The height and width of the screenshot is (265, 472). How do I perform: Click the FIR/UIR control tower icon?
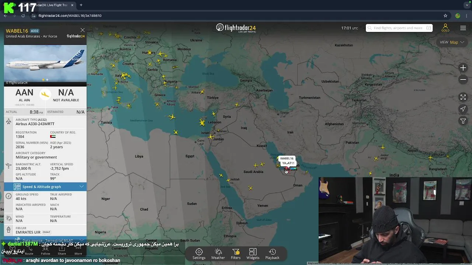pyautogui.click(x=8, y=230)
